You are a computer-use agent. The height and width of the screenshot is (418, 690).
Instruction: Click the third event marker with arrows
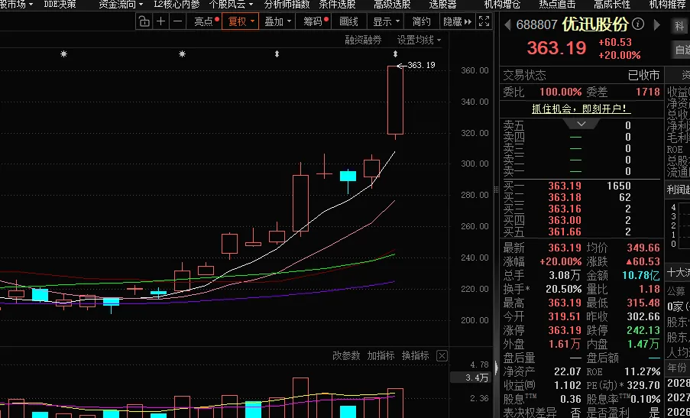point(277,54)
